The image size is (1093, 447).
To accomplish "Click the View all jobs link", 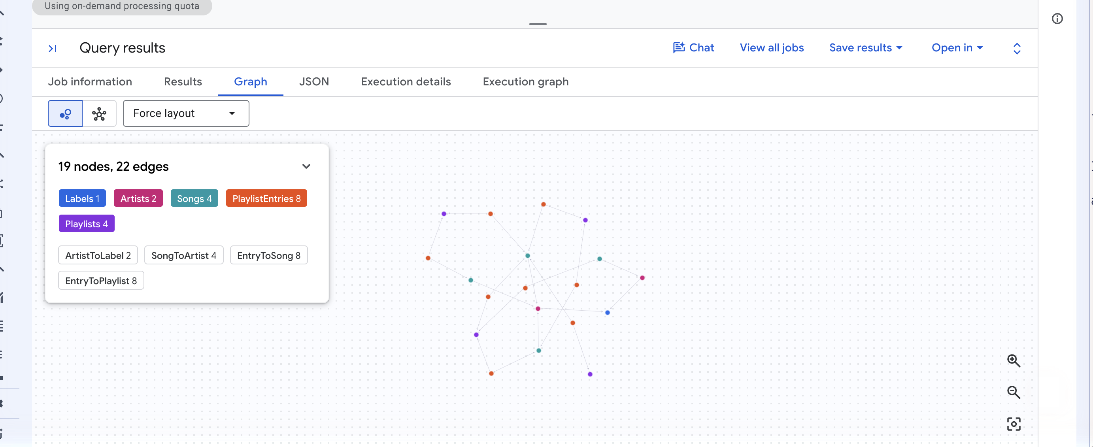I will tap(772, 48).
